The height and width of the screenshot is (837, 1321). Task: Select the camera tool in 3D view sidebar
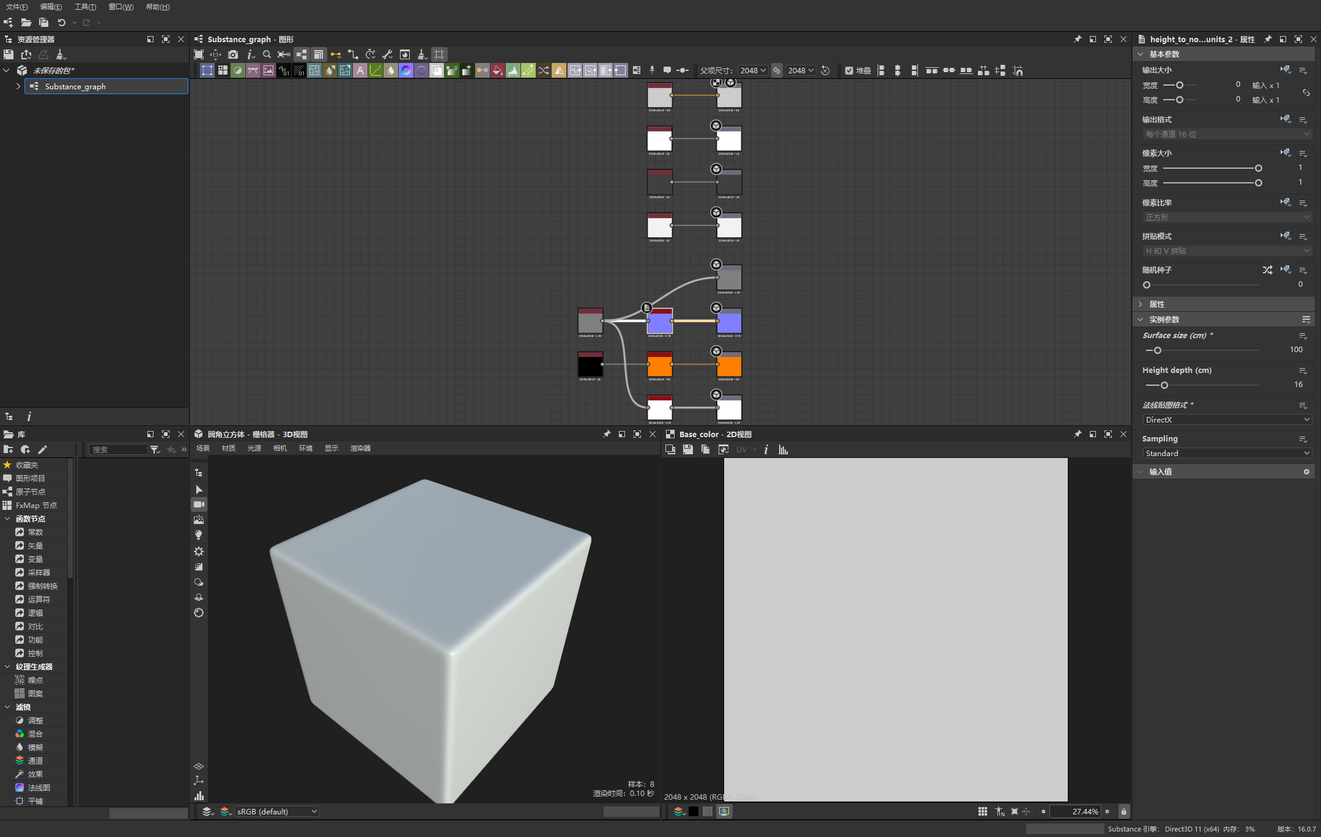click(199, 504)
